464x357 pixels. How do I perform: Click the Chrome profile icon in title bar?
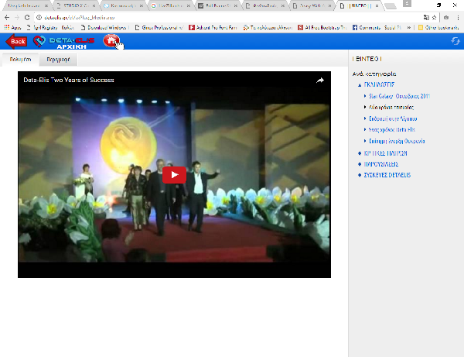pos(408,4)
